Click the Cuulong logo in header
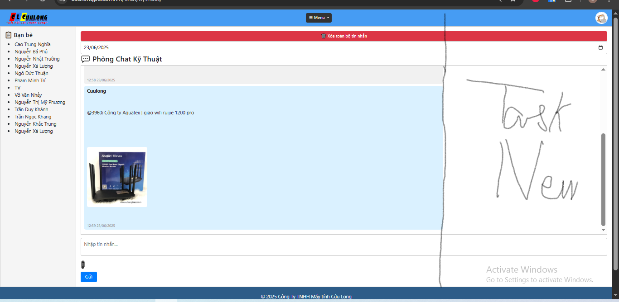Screen dimensions: 619x302 27,18
